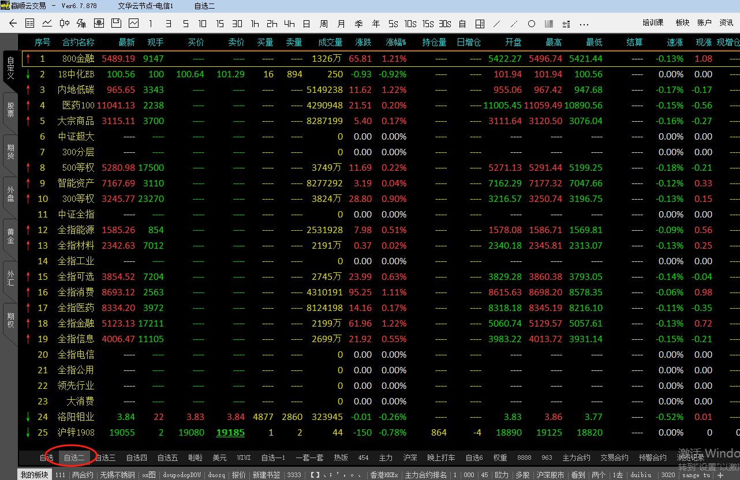The image size is (740, 480).
Task: Sort by the 最新 column header
Action: 126,42
